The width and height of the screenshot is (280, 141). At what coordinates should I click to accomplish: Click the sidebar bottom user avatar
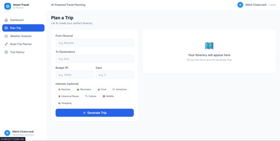(x=7, y=133)
